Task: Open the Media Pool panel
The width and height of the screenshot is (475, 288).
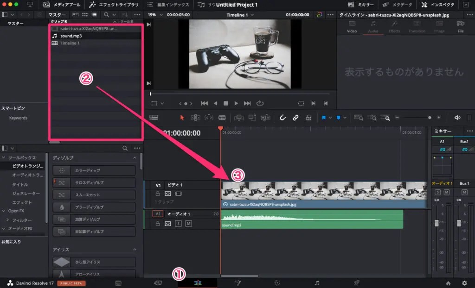Action: (x=62, y=5)
